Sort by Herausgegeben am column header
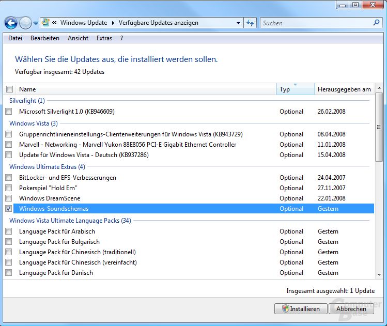The height and width of the screenshot is (326, 387). point(345,89)
